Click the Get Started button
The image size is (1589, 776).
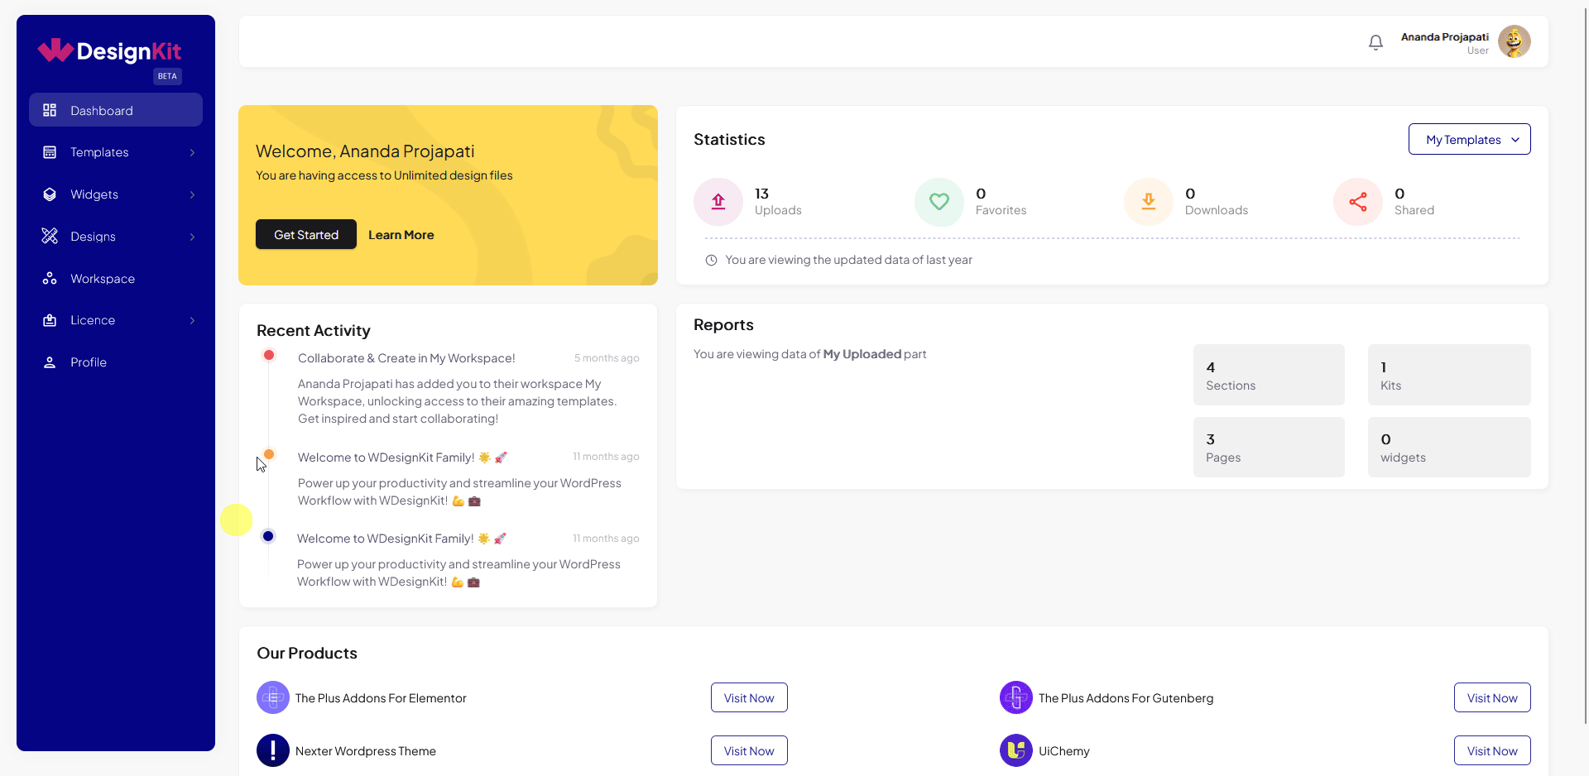(x=305, y=234)
